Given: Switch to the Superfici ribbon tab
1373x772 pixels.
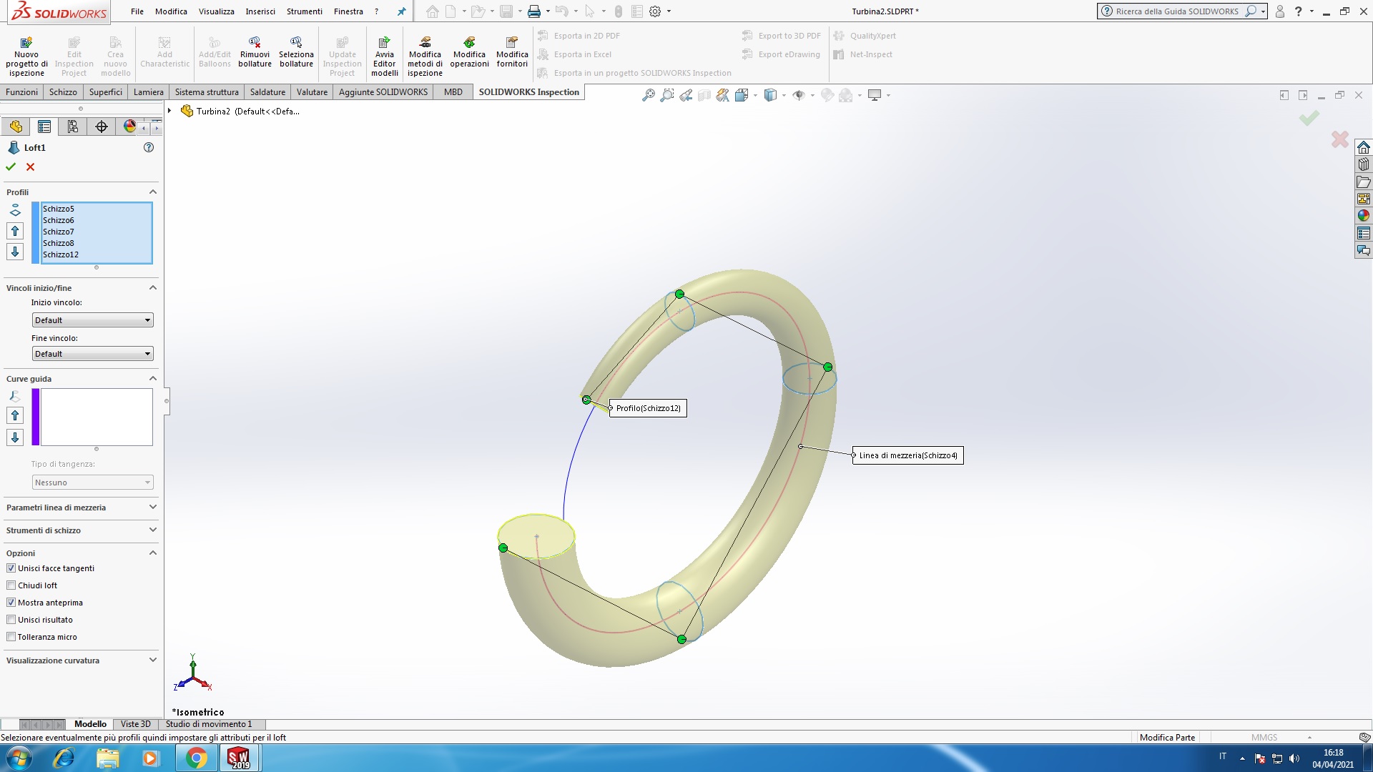Looking at the screenshot, I should pos(105,91).
